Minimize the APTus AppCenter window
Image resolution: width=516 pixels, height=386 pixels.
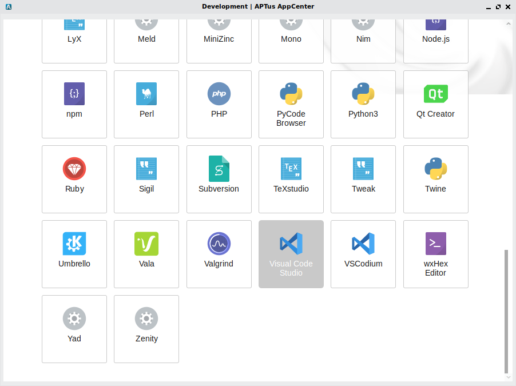click(x=489, y=7)
